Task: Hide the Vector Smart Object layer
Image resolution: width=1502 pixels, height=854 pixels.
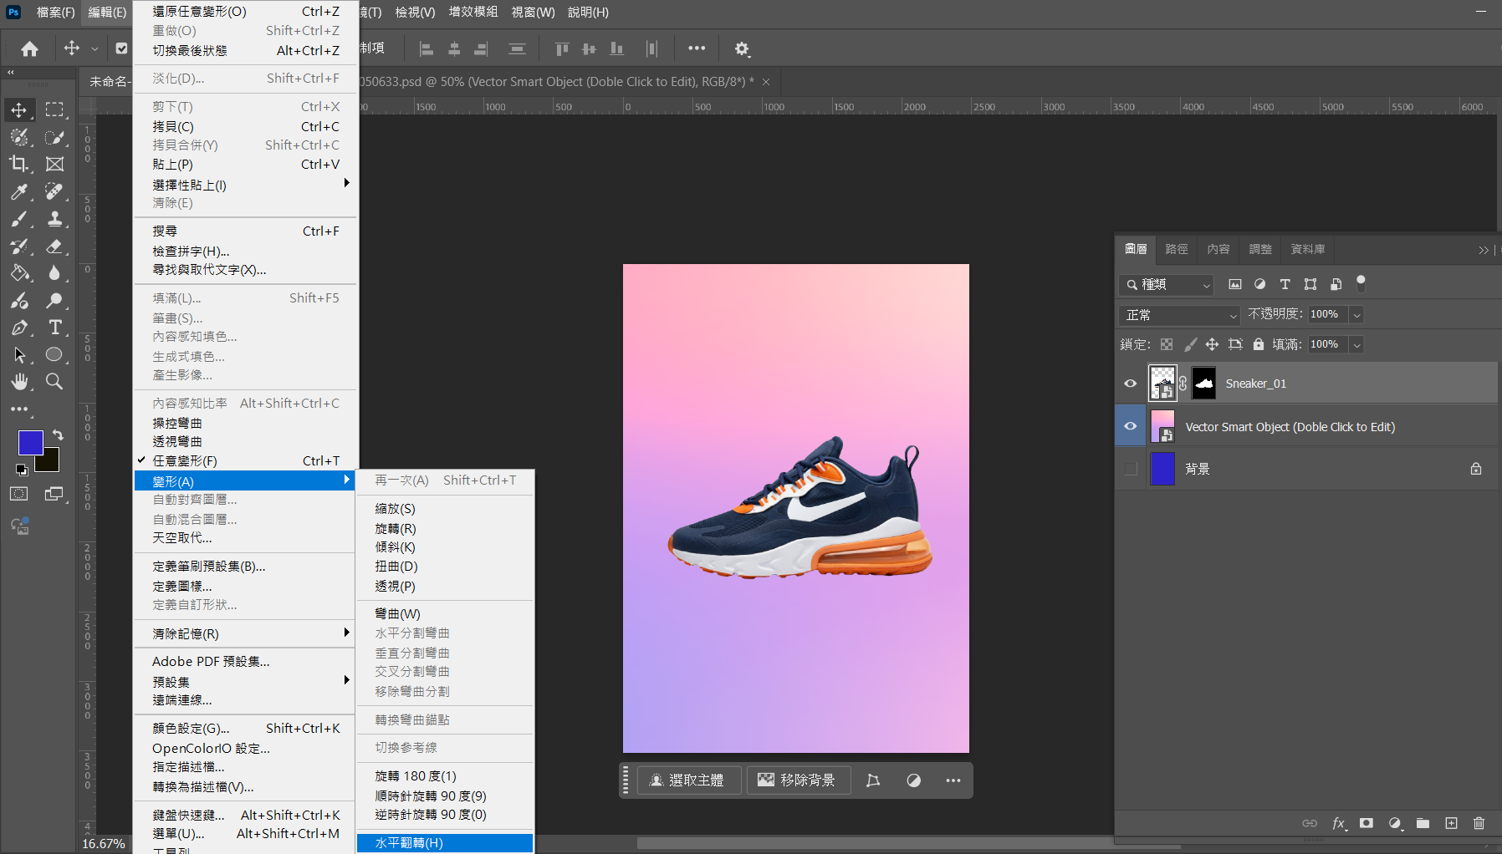Action: 1131,426
